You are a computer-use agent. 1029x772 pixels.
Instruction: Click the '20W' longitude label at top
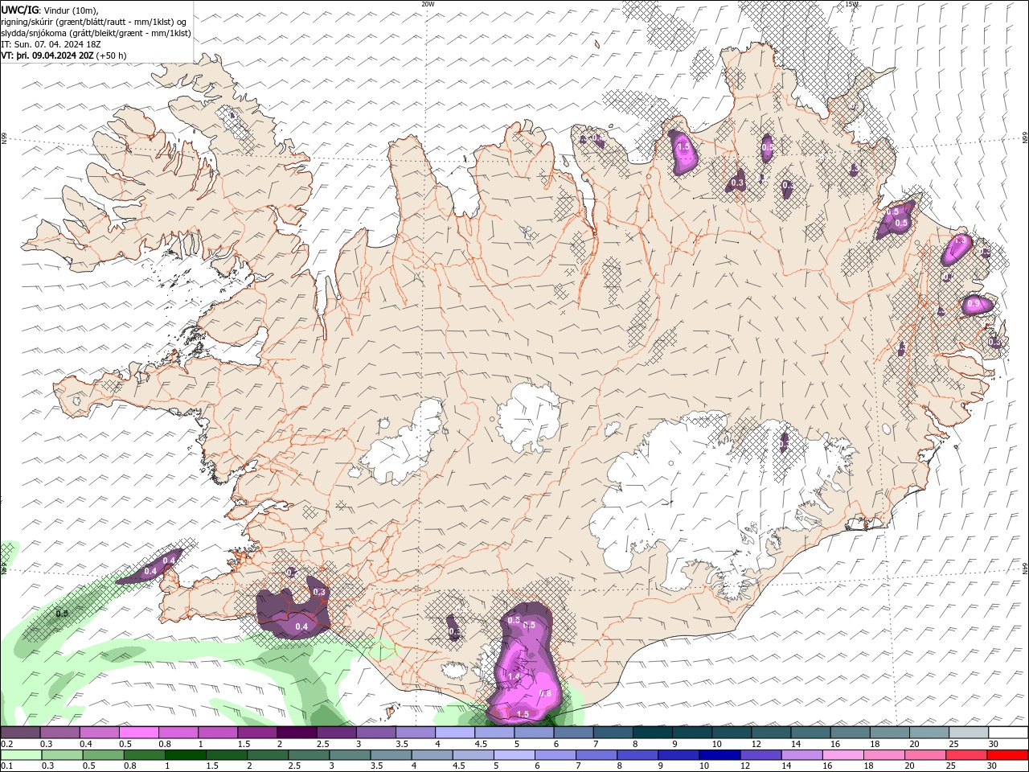click(428, 4)
